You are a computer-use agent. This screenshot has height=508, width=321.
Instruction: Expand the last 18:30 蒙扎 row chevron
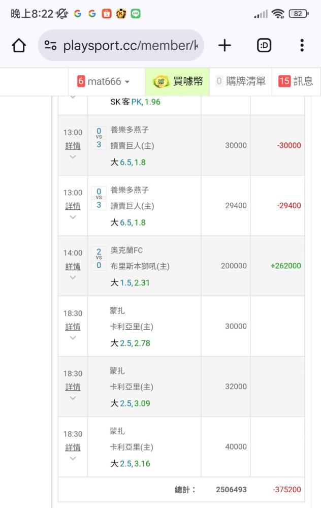(x=73, y=458)
